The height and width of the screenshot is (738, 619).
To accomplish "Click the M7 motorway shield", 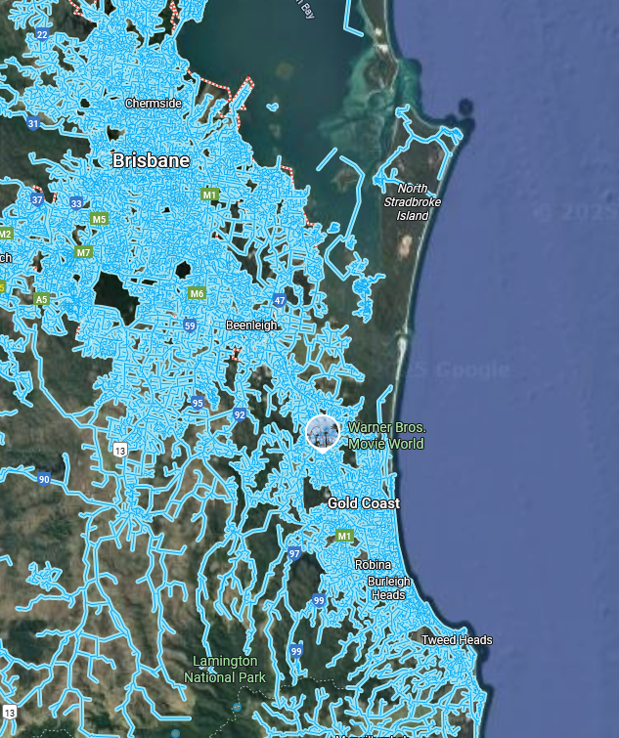I will pyautogui.click(x=83, y=252).
